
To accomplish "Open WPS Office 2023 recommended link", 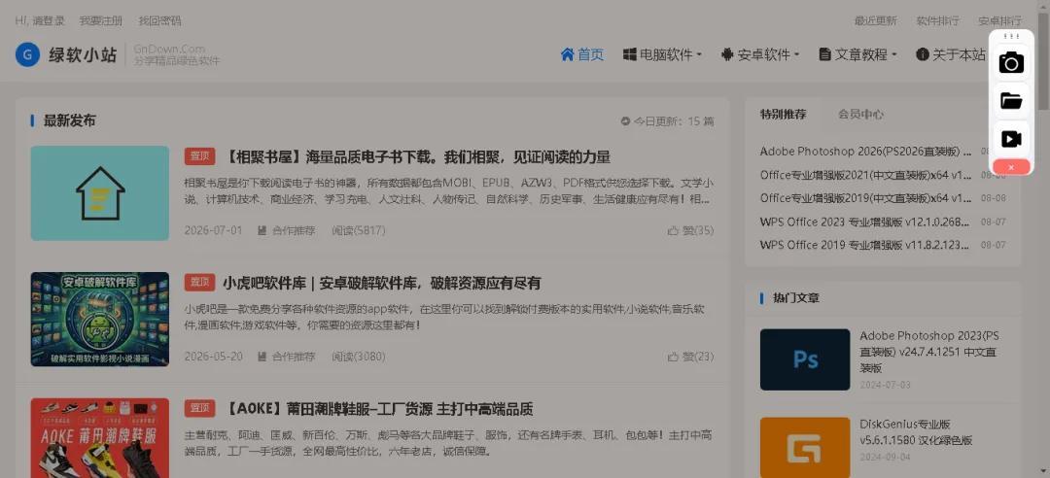I will point(865,222).
